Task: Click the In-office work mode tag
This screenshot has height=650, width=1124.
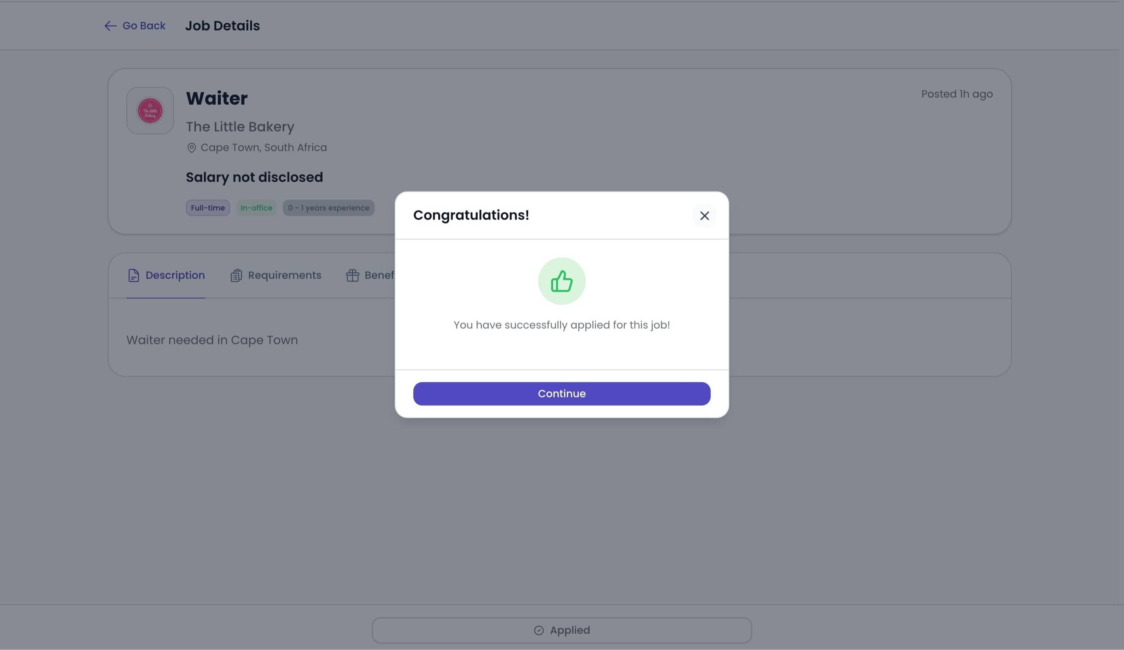Action: coord(256,208)
